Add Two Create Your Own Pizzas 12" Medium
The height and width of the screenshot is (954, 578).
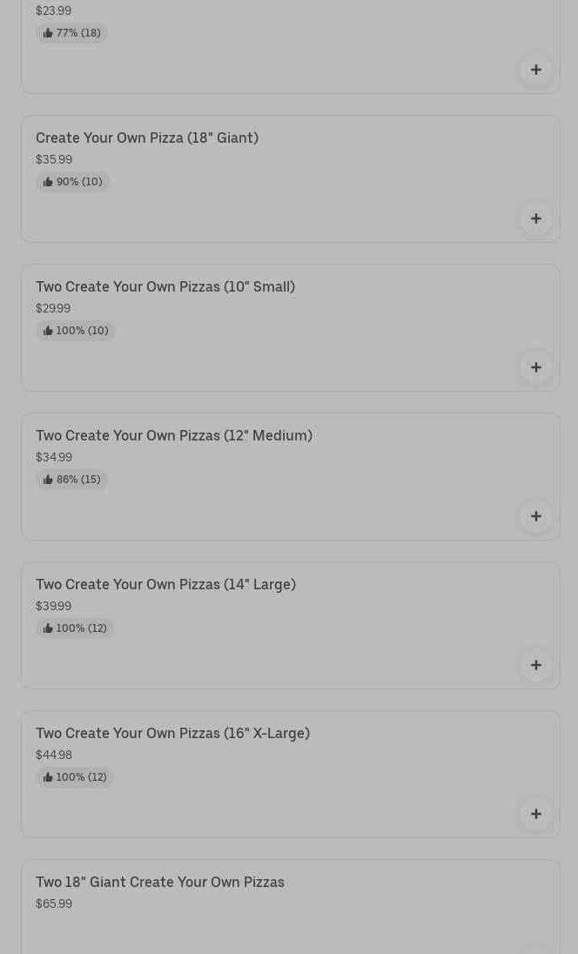pyautogui.click(x=535, y=516)
